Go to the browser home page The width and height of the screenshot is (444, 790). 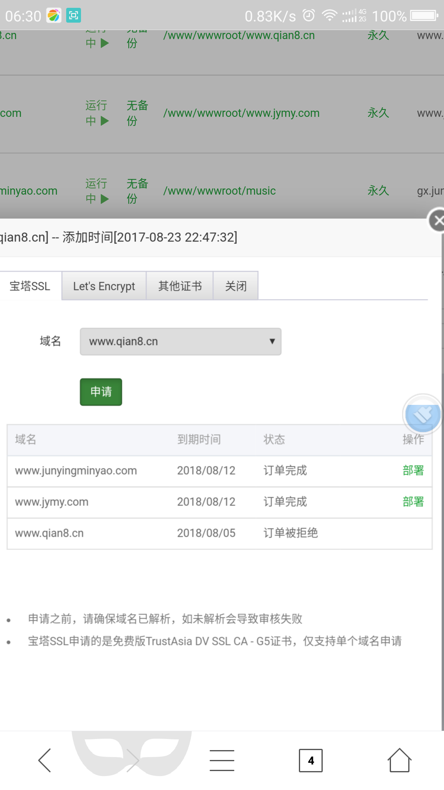click(399, 760)
